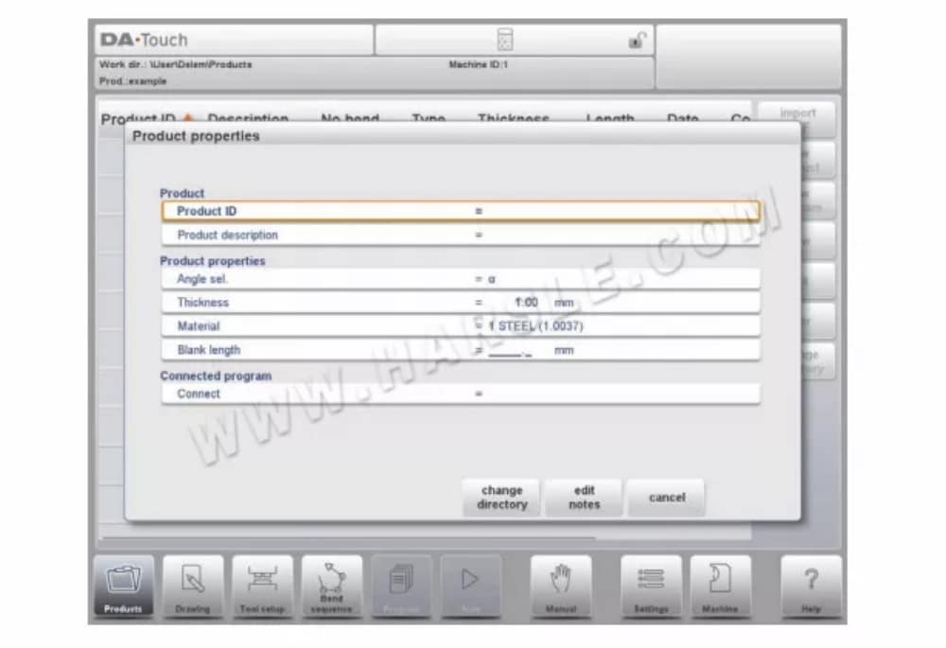Image resolution: width=946 pixels, height=648 pixels.
Task: Click the 'Prod.:example' text
Action: (x=132, y=80)
